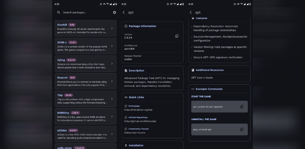The height and width of the screenshot is (149, 305).
Task: Click the Dependency Resolution feature line
Action: click(x=216, y=28)
